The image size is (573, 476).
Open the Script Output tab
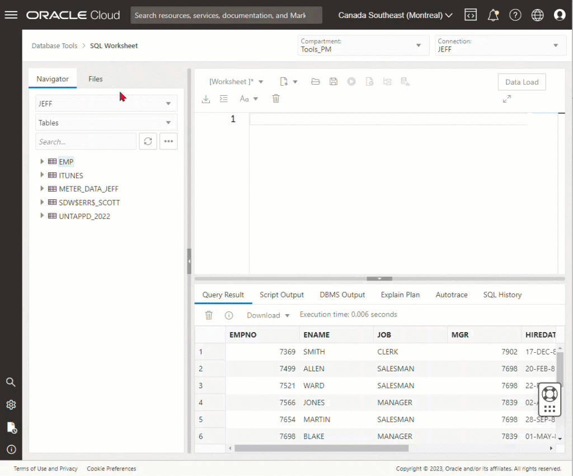(x=281, y=295)
